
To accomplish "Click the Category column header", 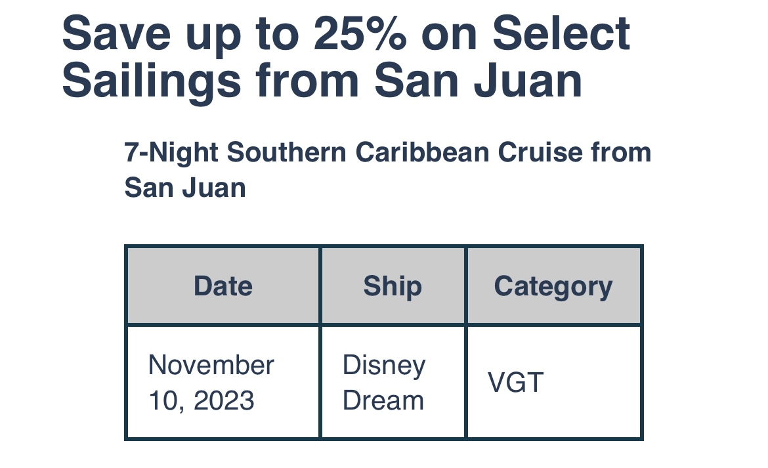I will point(553,286).
